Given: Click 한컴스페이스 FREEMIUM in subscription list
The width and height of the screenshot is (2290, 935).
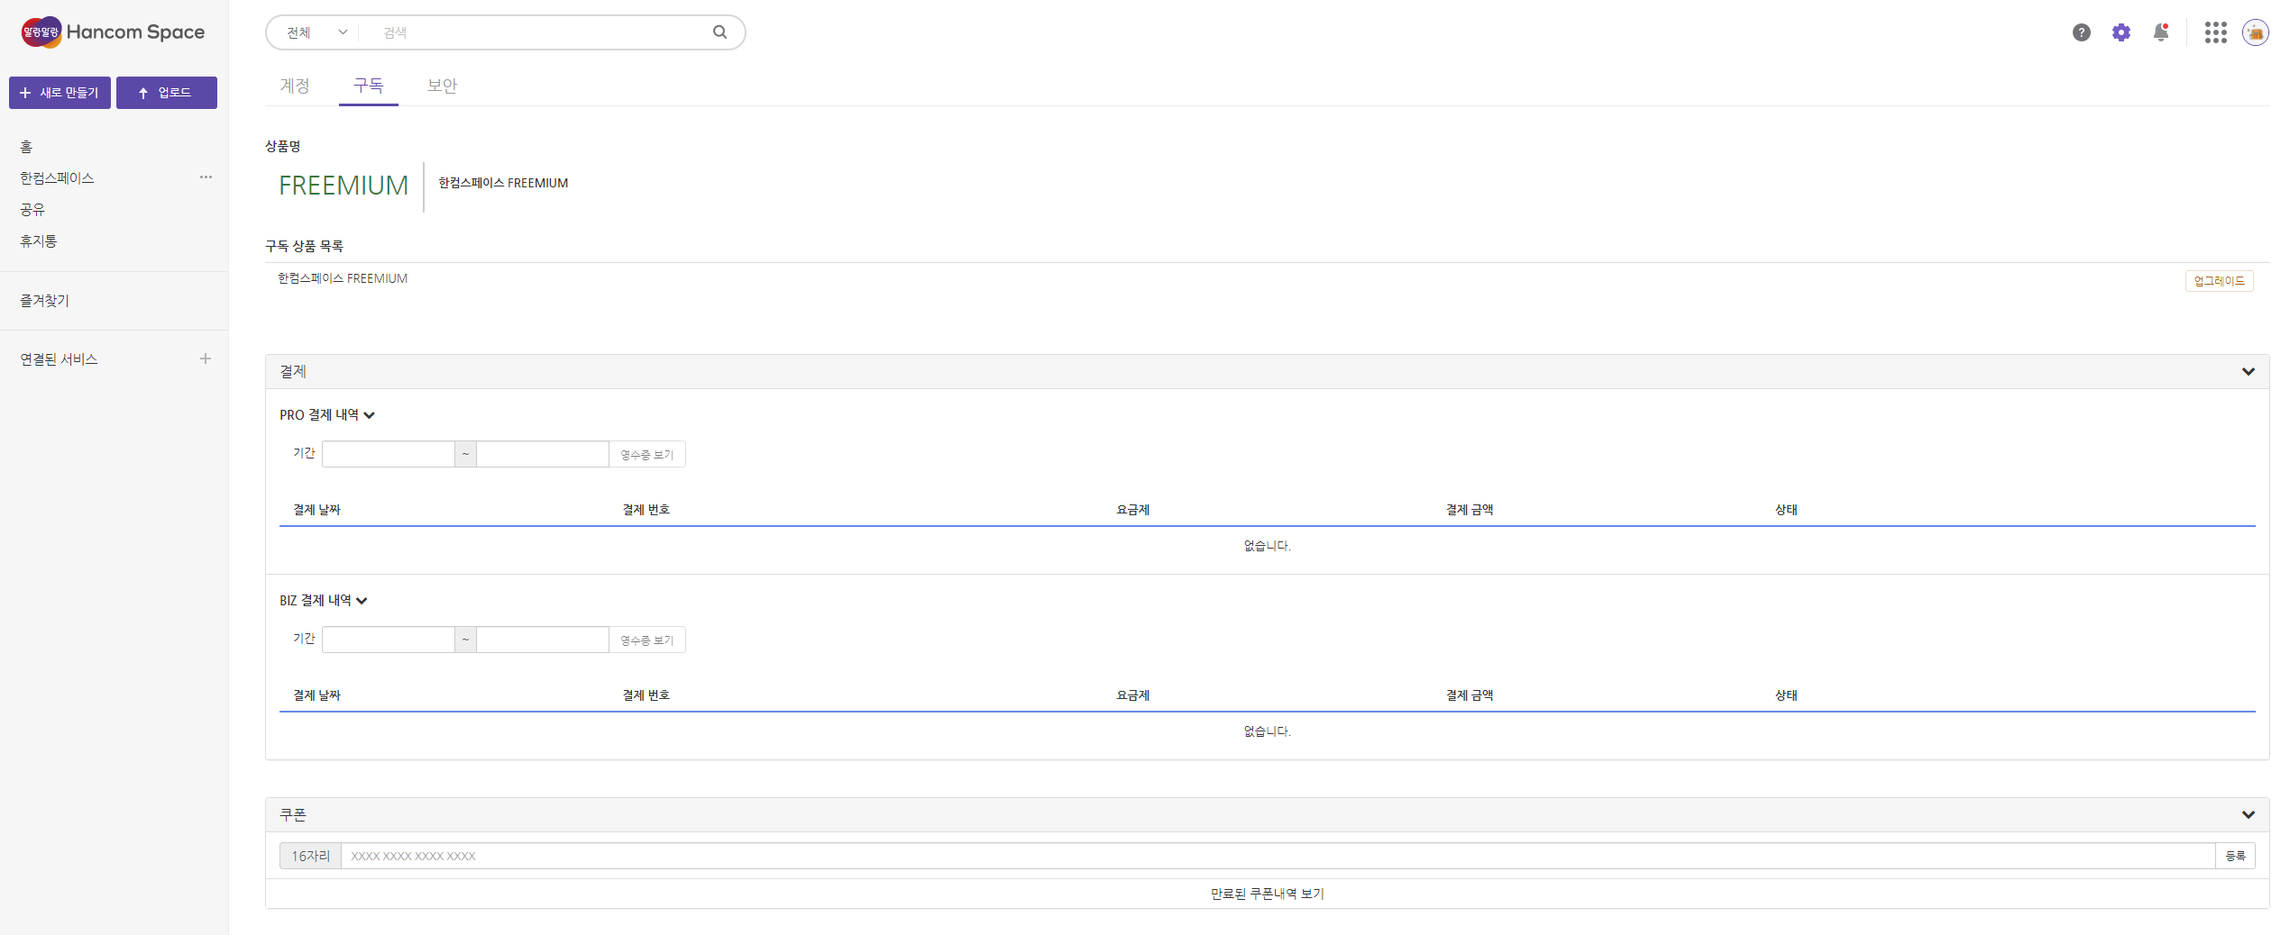Looking at the screenshot, I should [x=343, y=279].
